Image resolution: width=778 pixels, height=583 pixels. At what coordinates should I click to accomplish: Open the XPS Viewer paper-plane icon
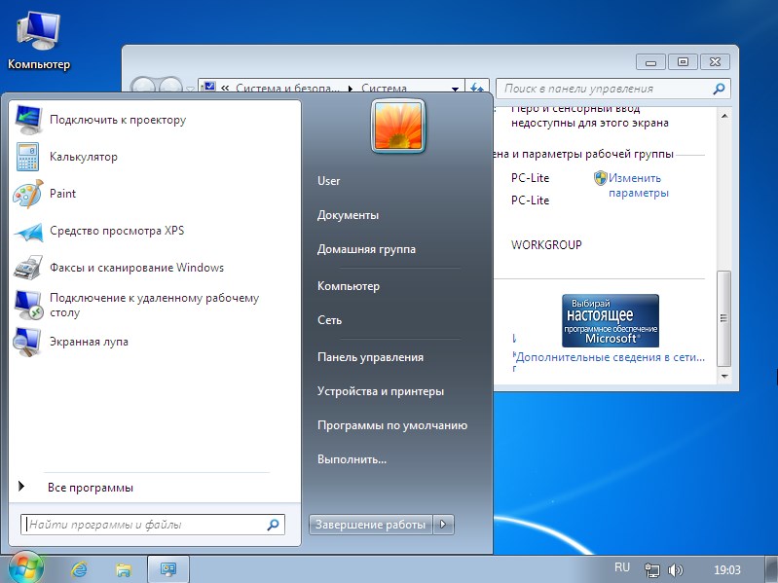point(28,231)
